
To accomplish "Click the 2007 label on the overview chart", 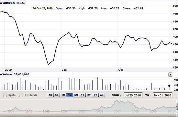I will [x=117, y=112].
